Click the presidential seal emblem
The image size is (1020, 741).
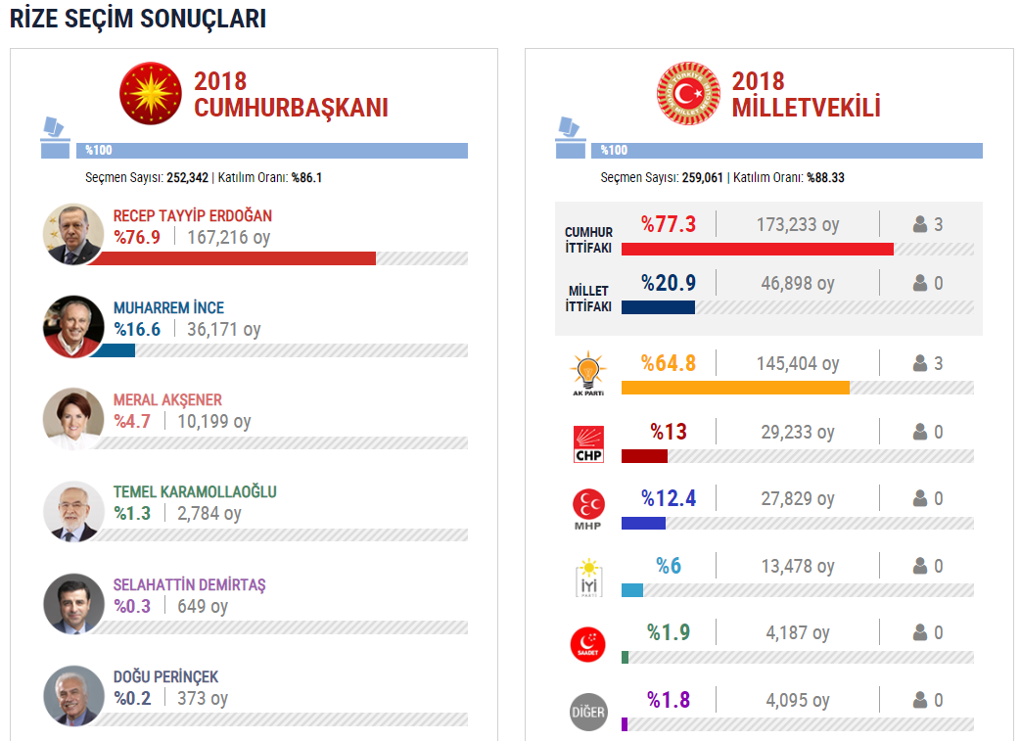[x=151, y=94]
